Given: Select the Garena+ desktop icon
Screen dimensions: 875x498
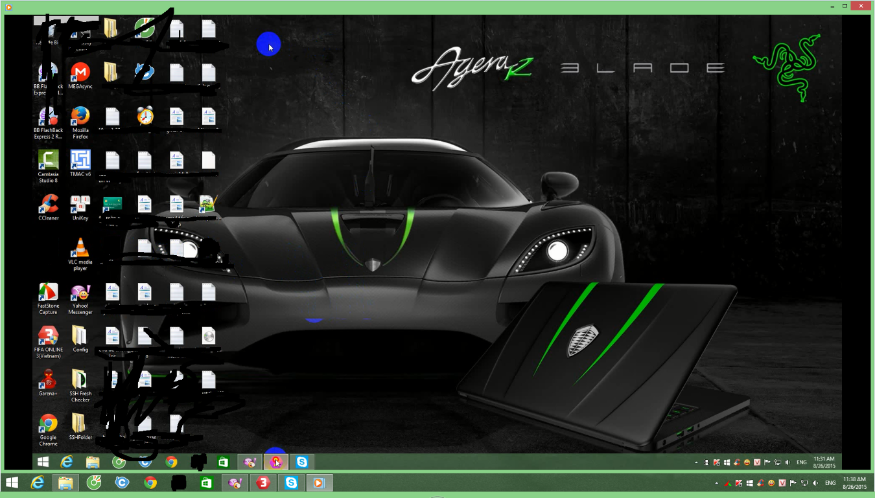Looking at the screenshot, I should click(48, 379).
